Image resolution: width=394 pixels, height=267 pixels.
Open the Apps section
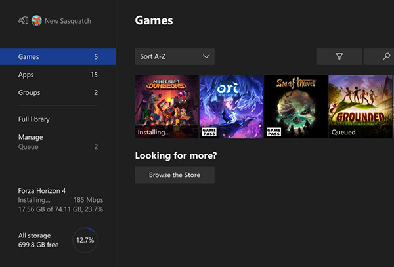click(x=58, y=75)
